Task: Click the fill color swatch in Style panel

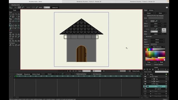Action: (x=152, y=21)
